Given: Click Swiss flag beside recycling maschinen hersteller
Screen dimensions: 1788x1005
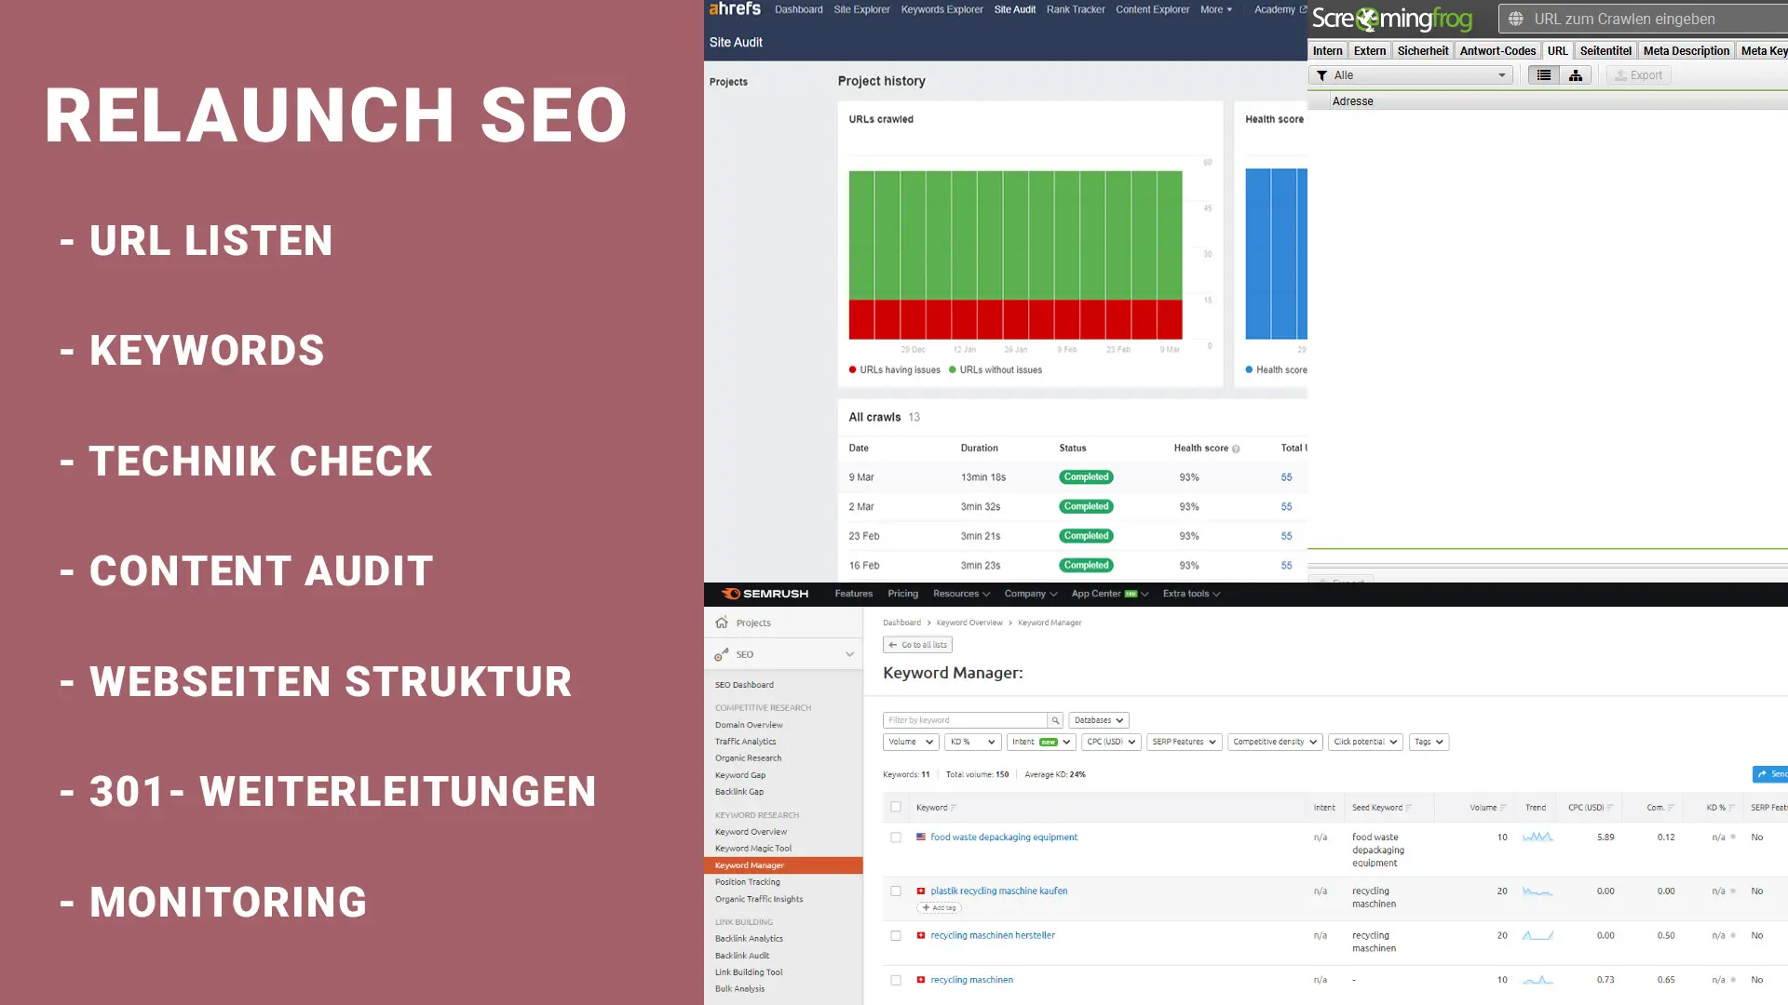Looking at the screenshot, I should pyautogui.click(x=921, y=935).
